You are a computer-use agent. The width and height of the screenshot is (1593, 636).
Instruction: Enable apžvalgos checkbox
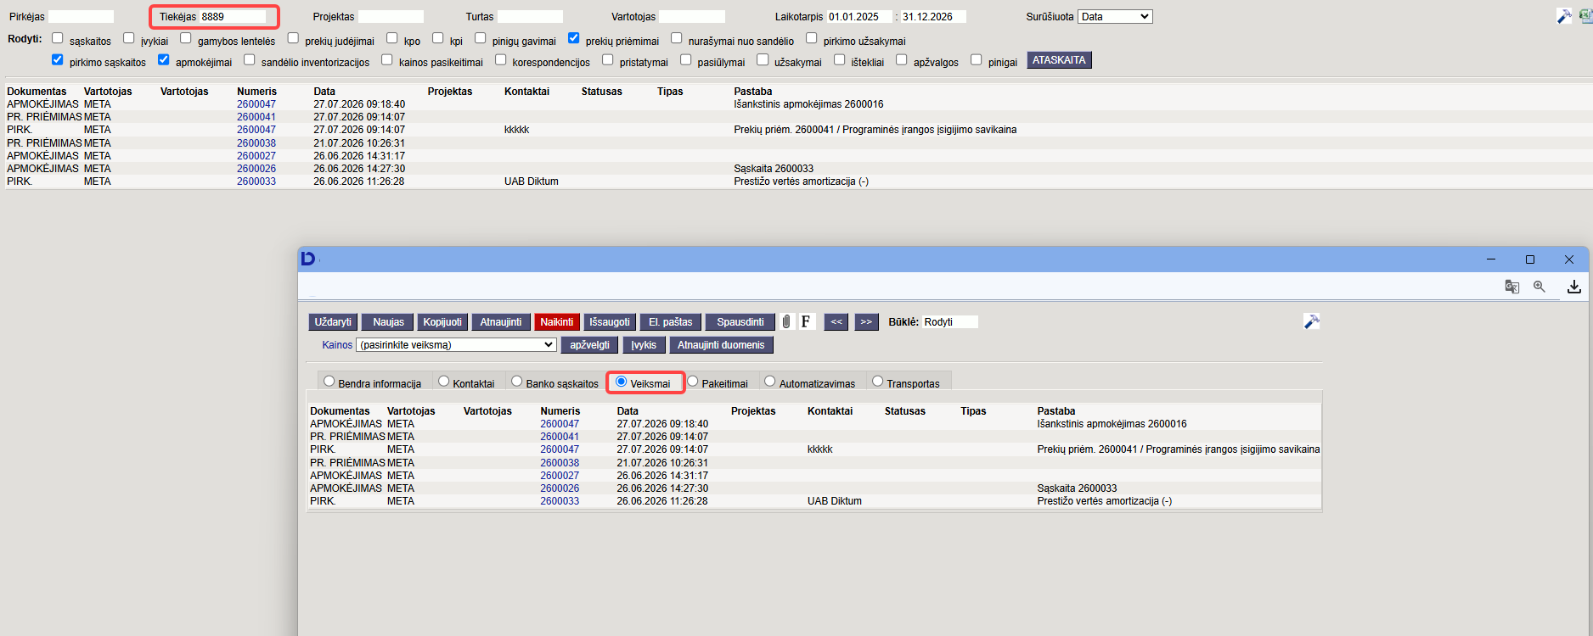coord(902,59)
